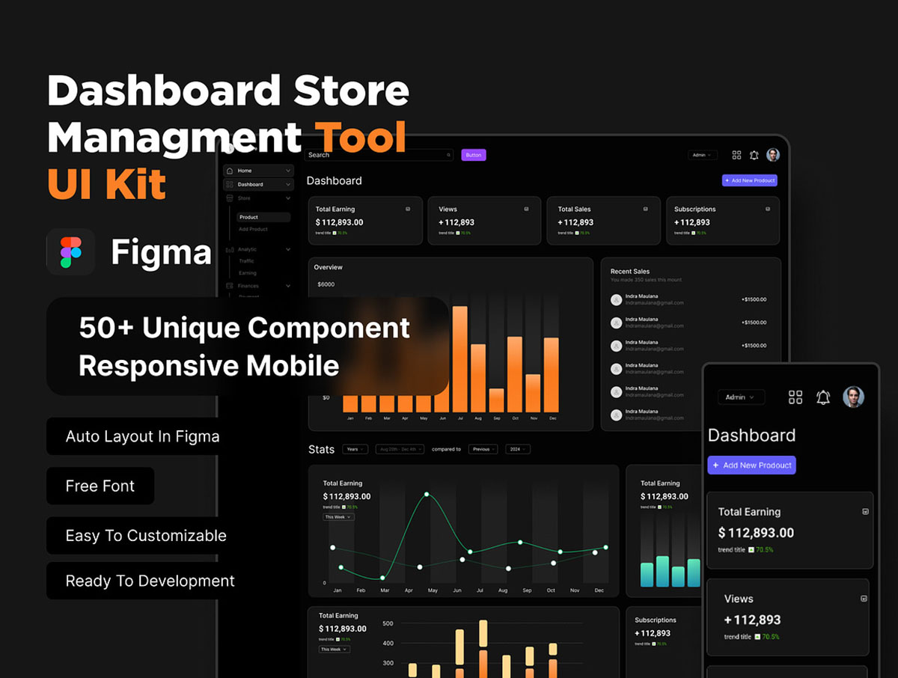Open the Admin dropdown on mobile view

[x=741, y=397]
